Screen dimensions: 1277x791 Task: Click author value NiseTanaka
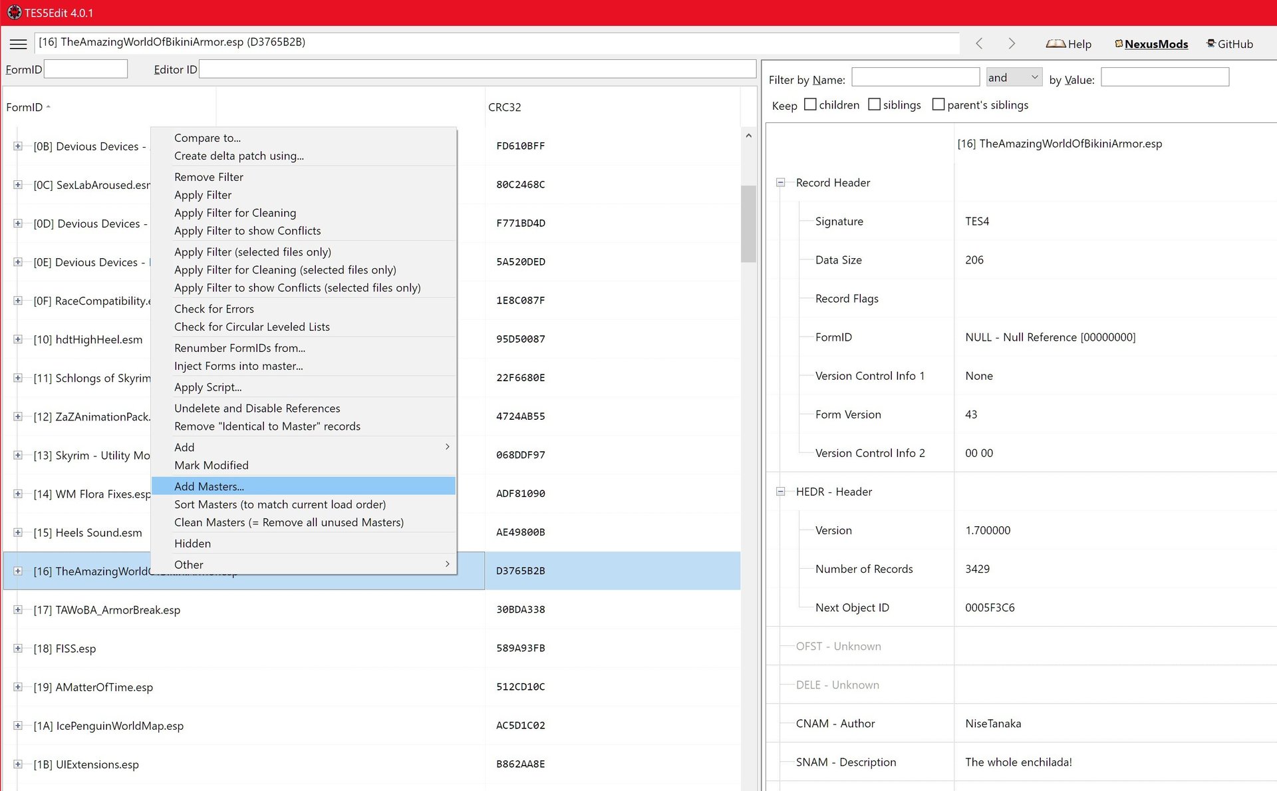point(993,723)
